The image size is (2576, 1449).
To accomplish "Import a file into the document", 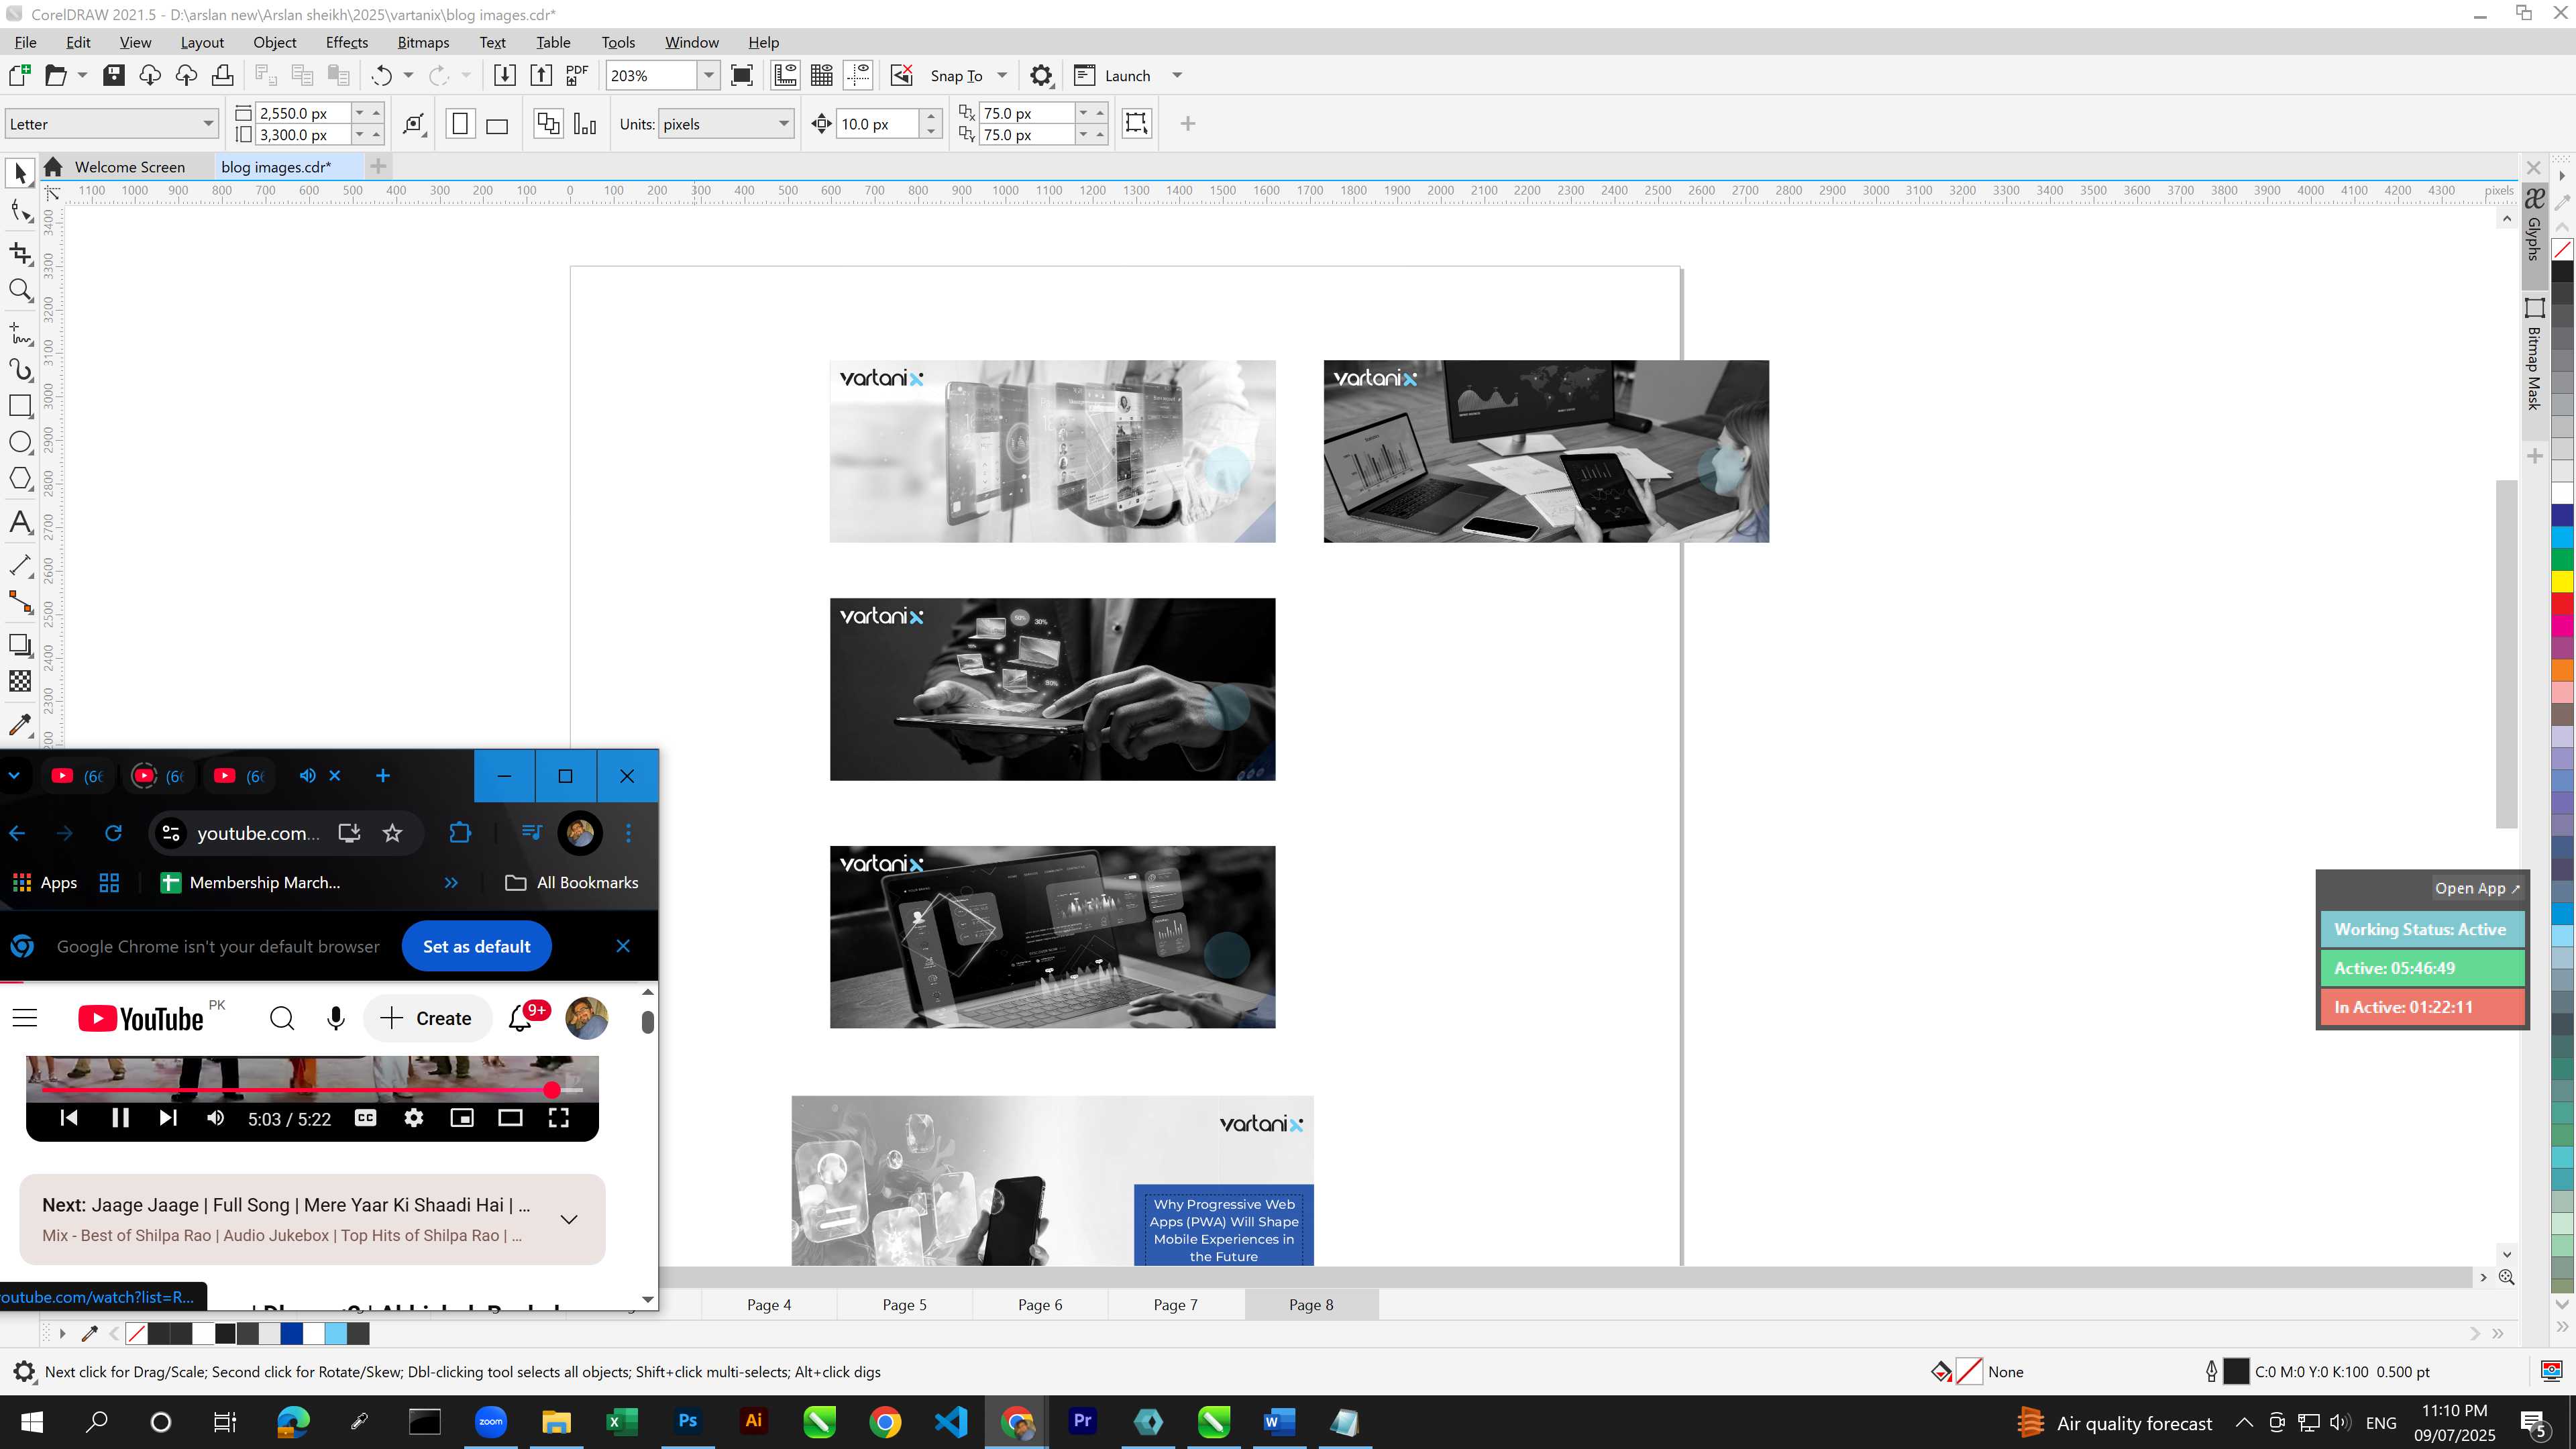I will coord(505,75).
